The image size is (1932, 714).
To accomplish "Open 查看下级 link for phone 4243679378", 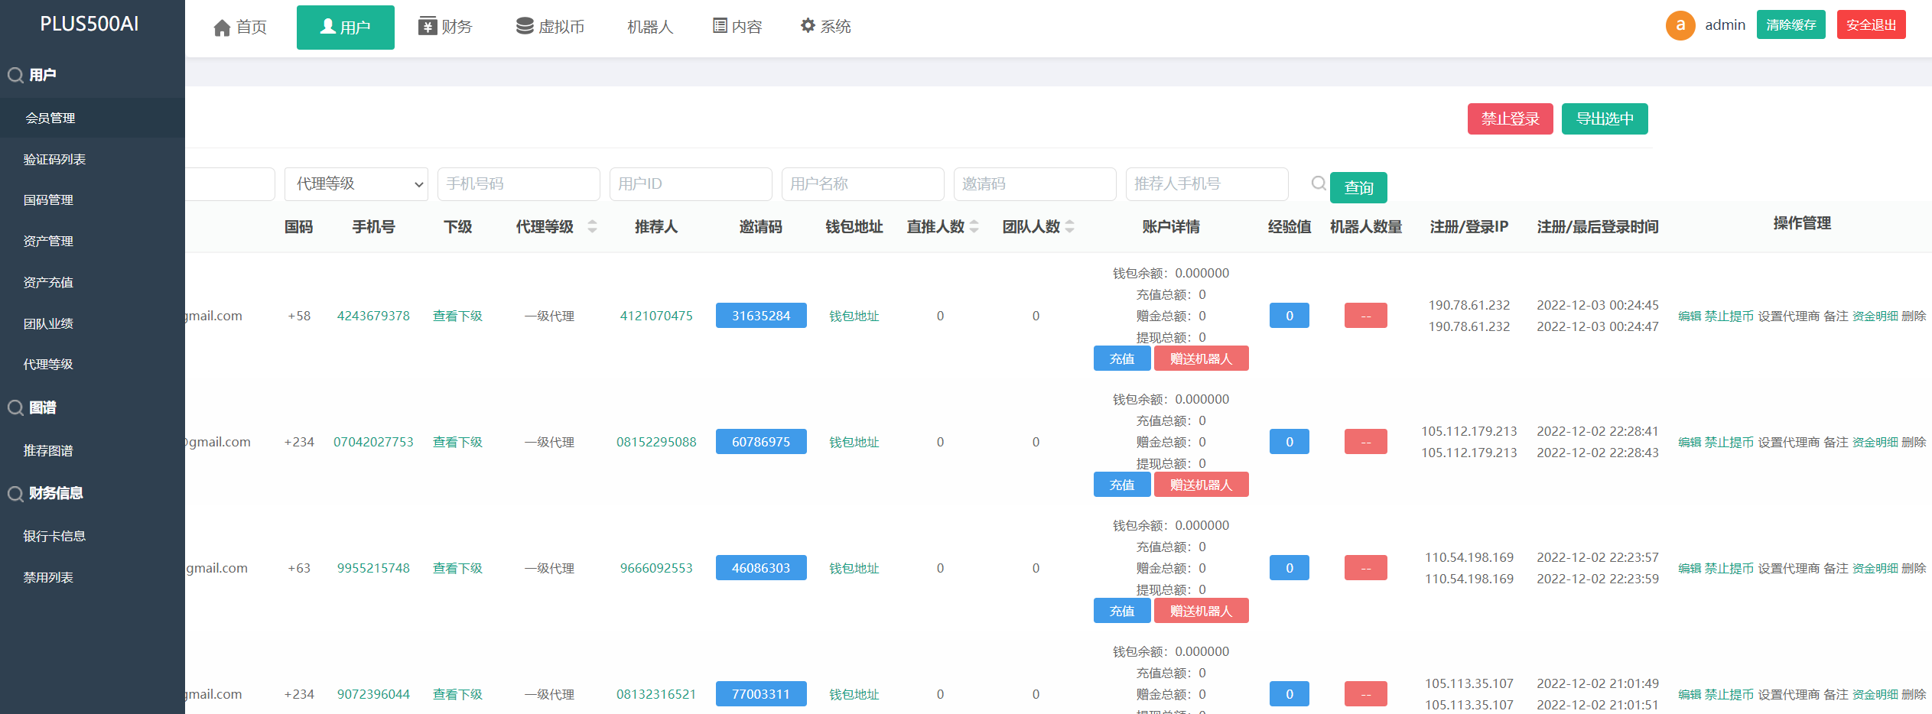I will [457, 316].
